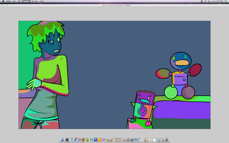This screenshot has height=143, width=229.
Task: Open the Dashboard icon in dock
Action: tap(67, 140)
